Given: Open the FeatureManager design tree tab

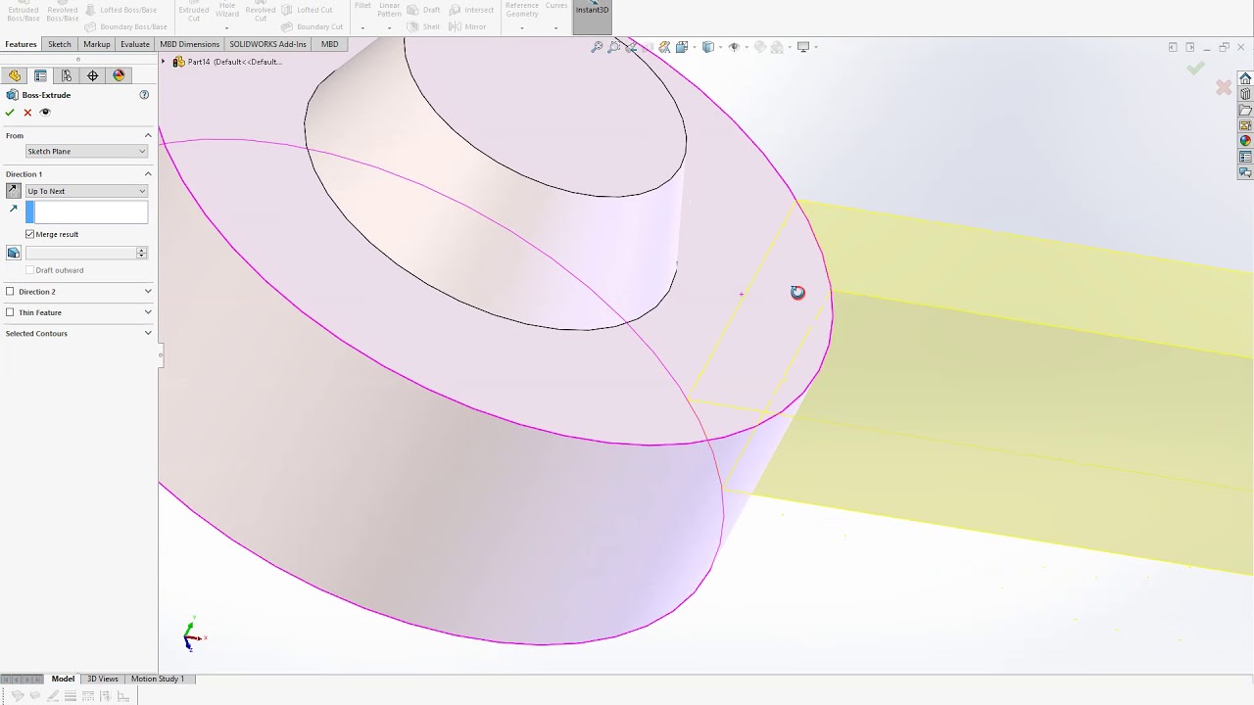Looking at the screenshot, I should pos(14,75).
